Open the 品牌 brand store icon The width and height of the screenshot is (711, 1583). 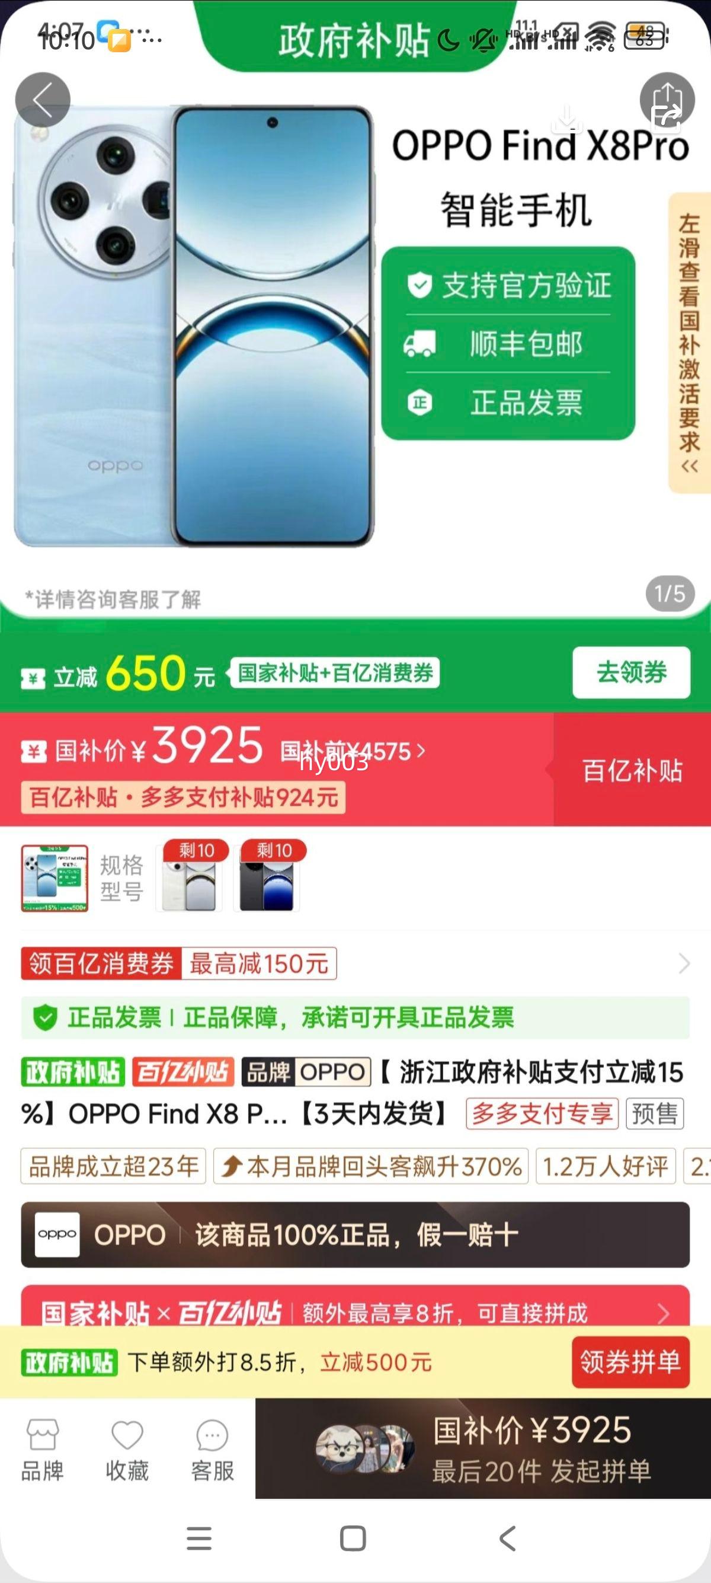point(43,1450)
